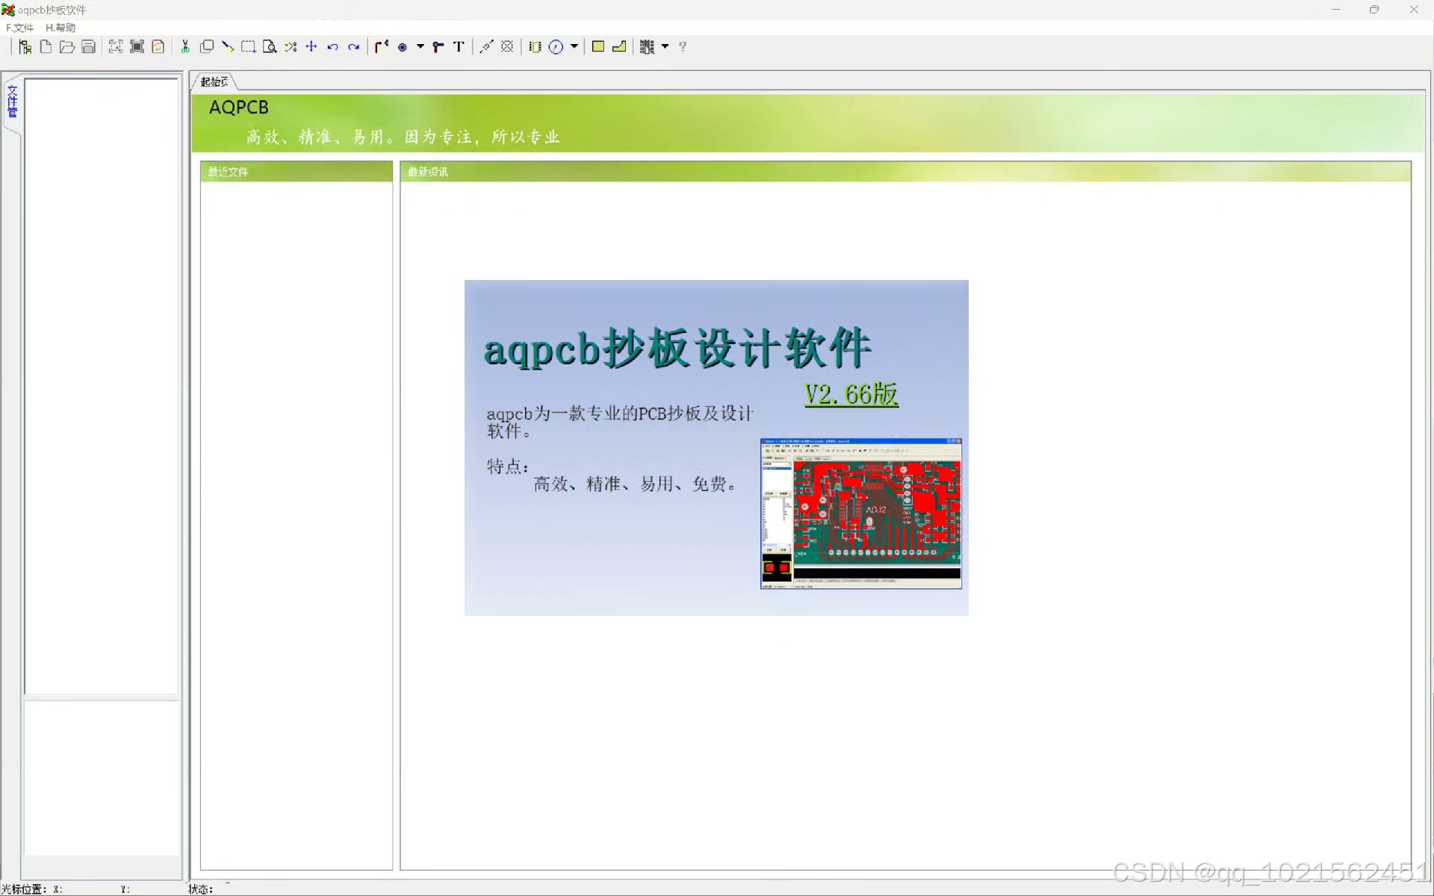Viewport: 1434px width, 896px height.
Task: Open dropdown next to the circle tool
Action: tap(574, 47)
